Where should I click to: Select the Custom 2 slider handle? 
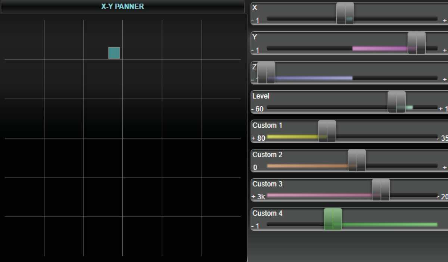click(357, 160)
